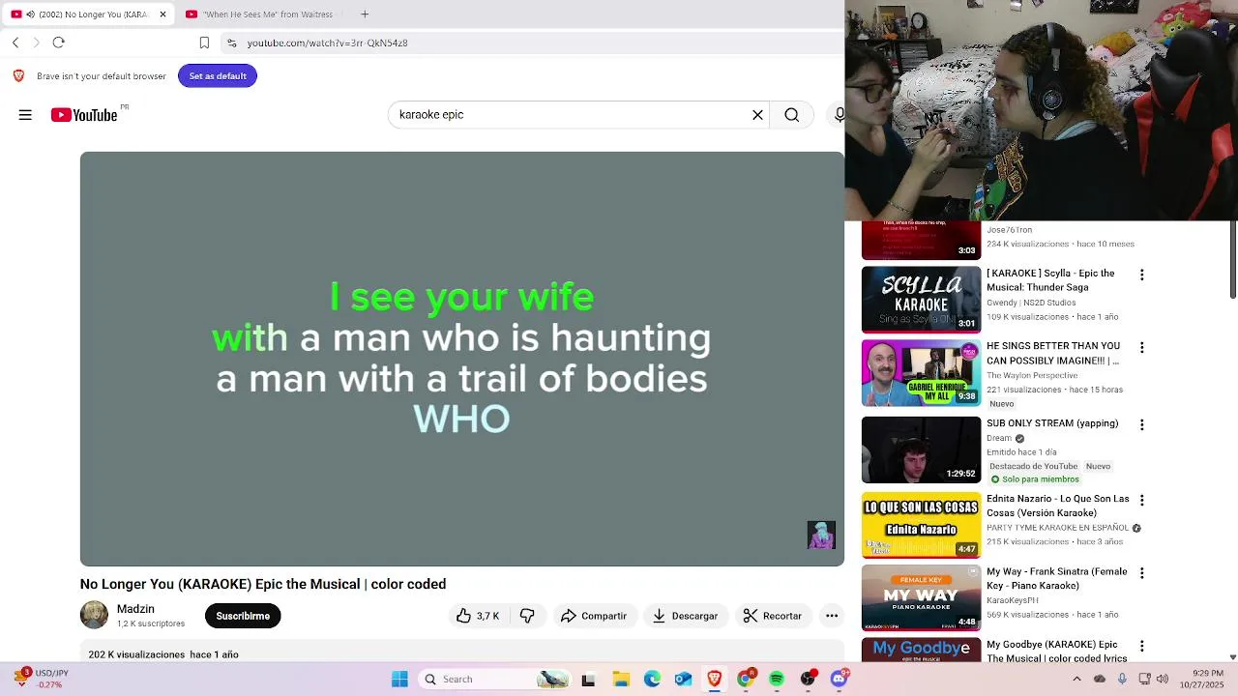Set Brave as default browser
Viewport: 1238px width, 696px height.
218,76
